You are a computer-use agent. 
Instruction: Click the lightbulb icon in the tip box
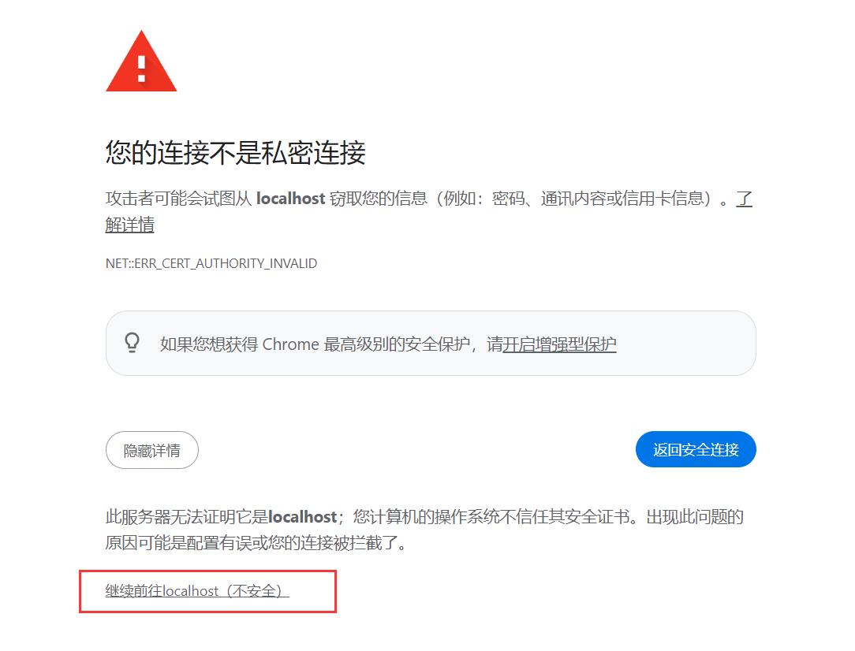pyautogui.click(x=132, y=343)
